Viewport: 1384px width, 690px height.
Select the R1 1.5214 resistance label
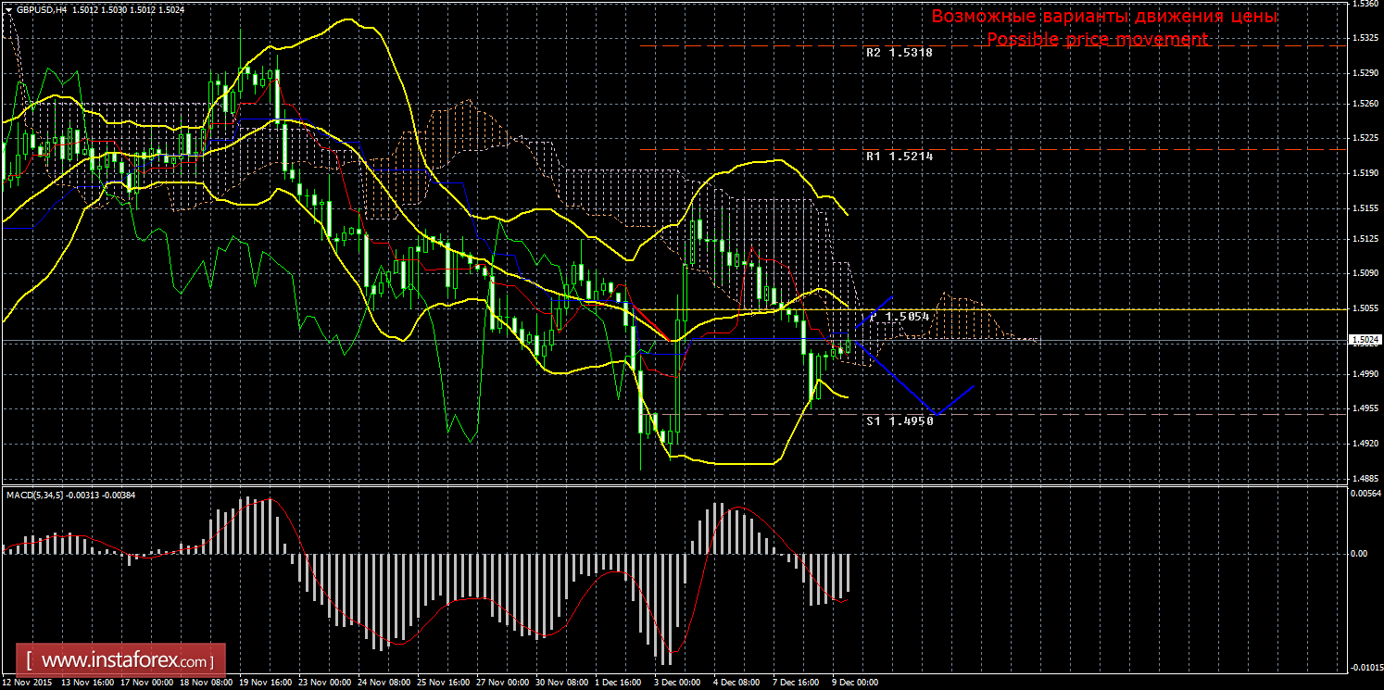[900, 157]
